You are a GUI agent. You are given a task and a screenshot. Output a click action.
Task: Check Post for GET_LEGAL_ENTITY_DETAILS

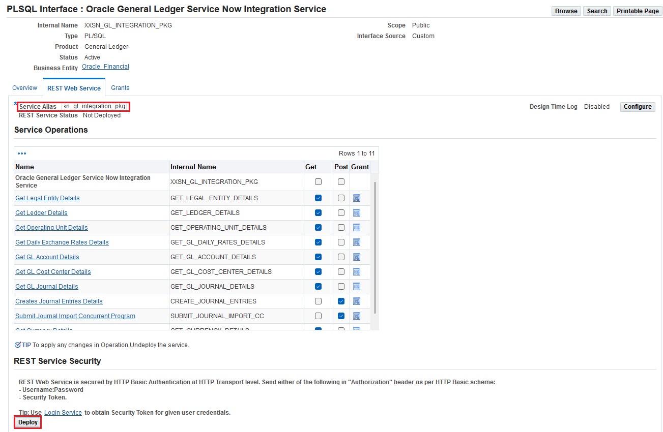[341, 198]
